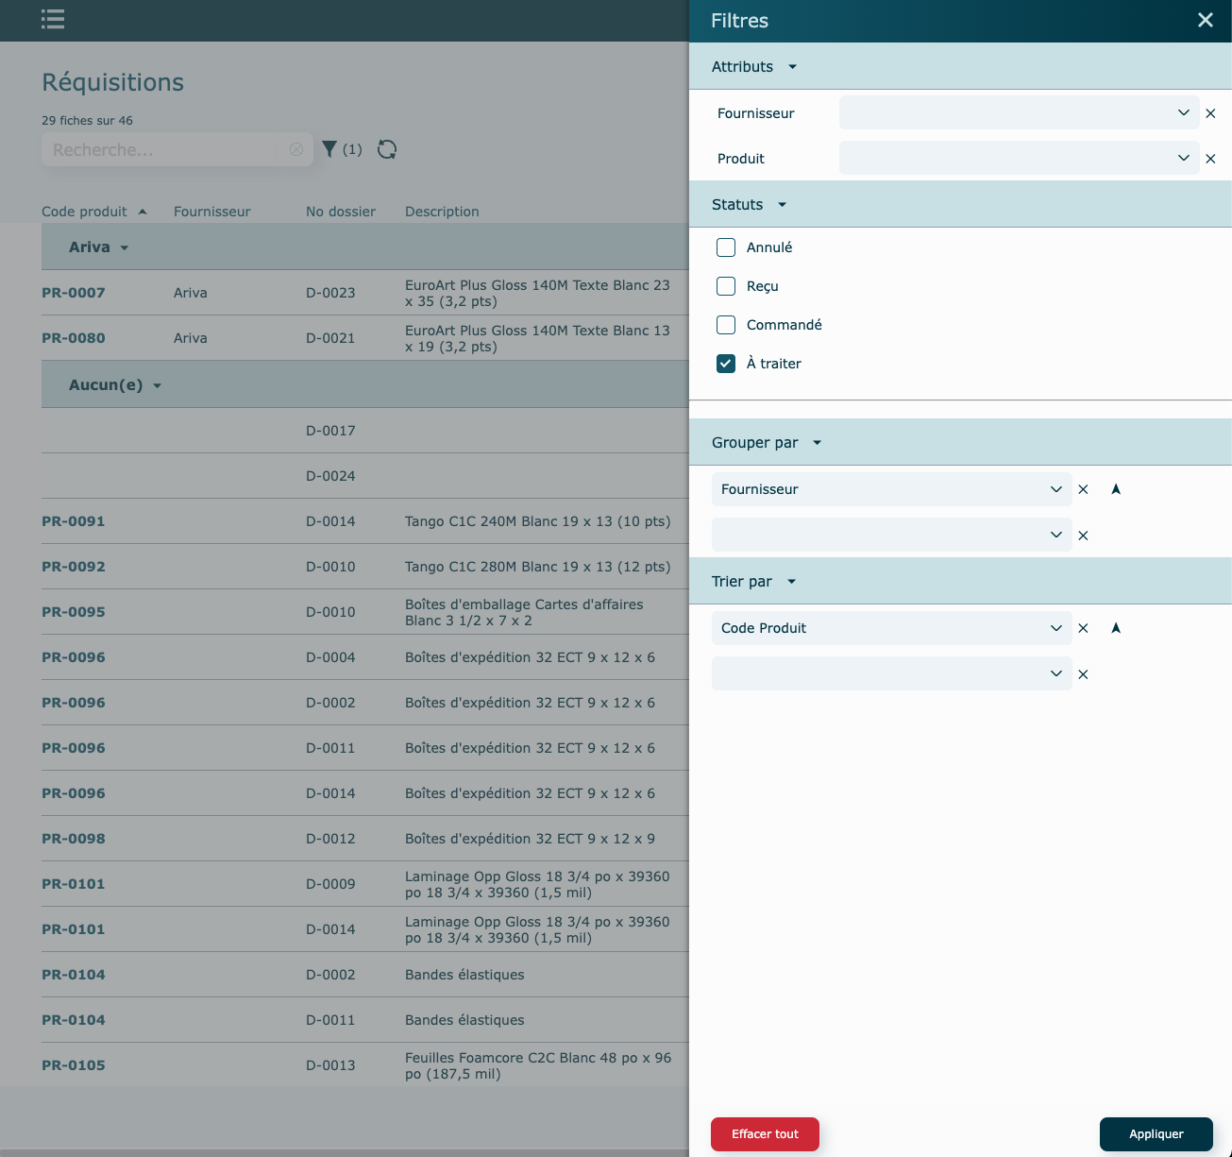Enable the Reçu status filter
The image size is (1232, 1157).
point(726,286)
